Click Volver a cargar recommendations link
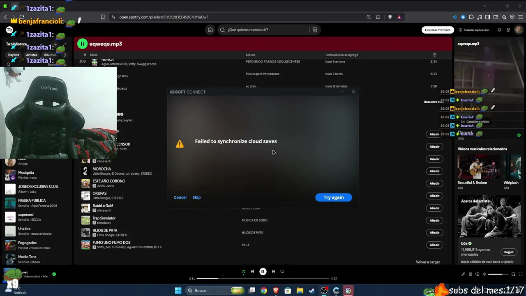Screen dimensions: 526x296 428,262
